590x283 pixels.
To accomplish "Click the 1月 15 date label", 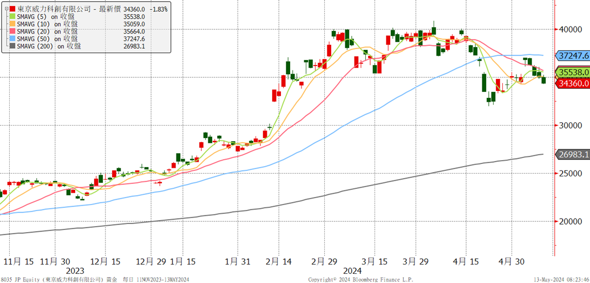I will [182, 261].
